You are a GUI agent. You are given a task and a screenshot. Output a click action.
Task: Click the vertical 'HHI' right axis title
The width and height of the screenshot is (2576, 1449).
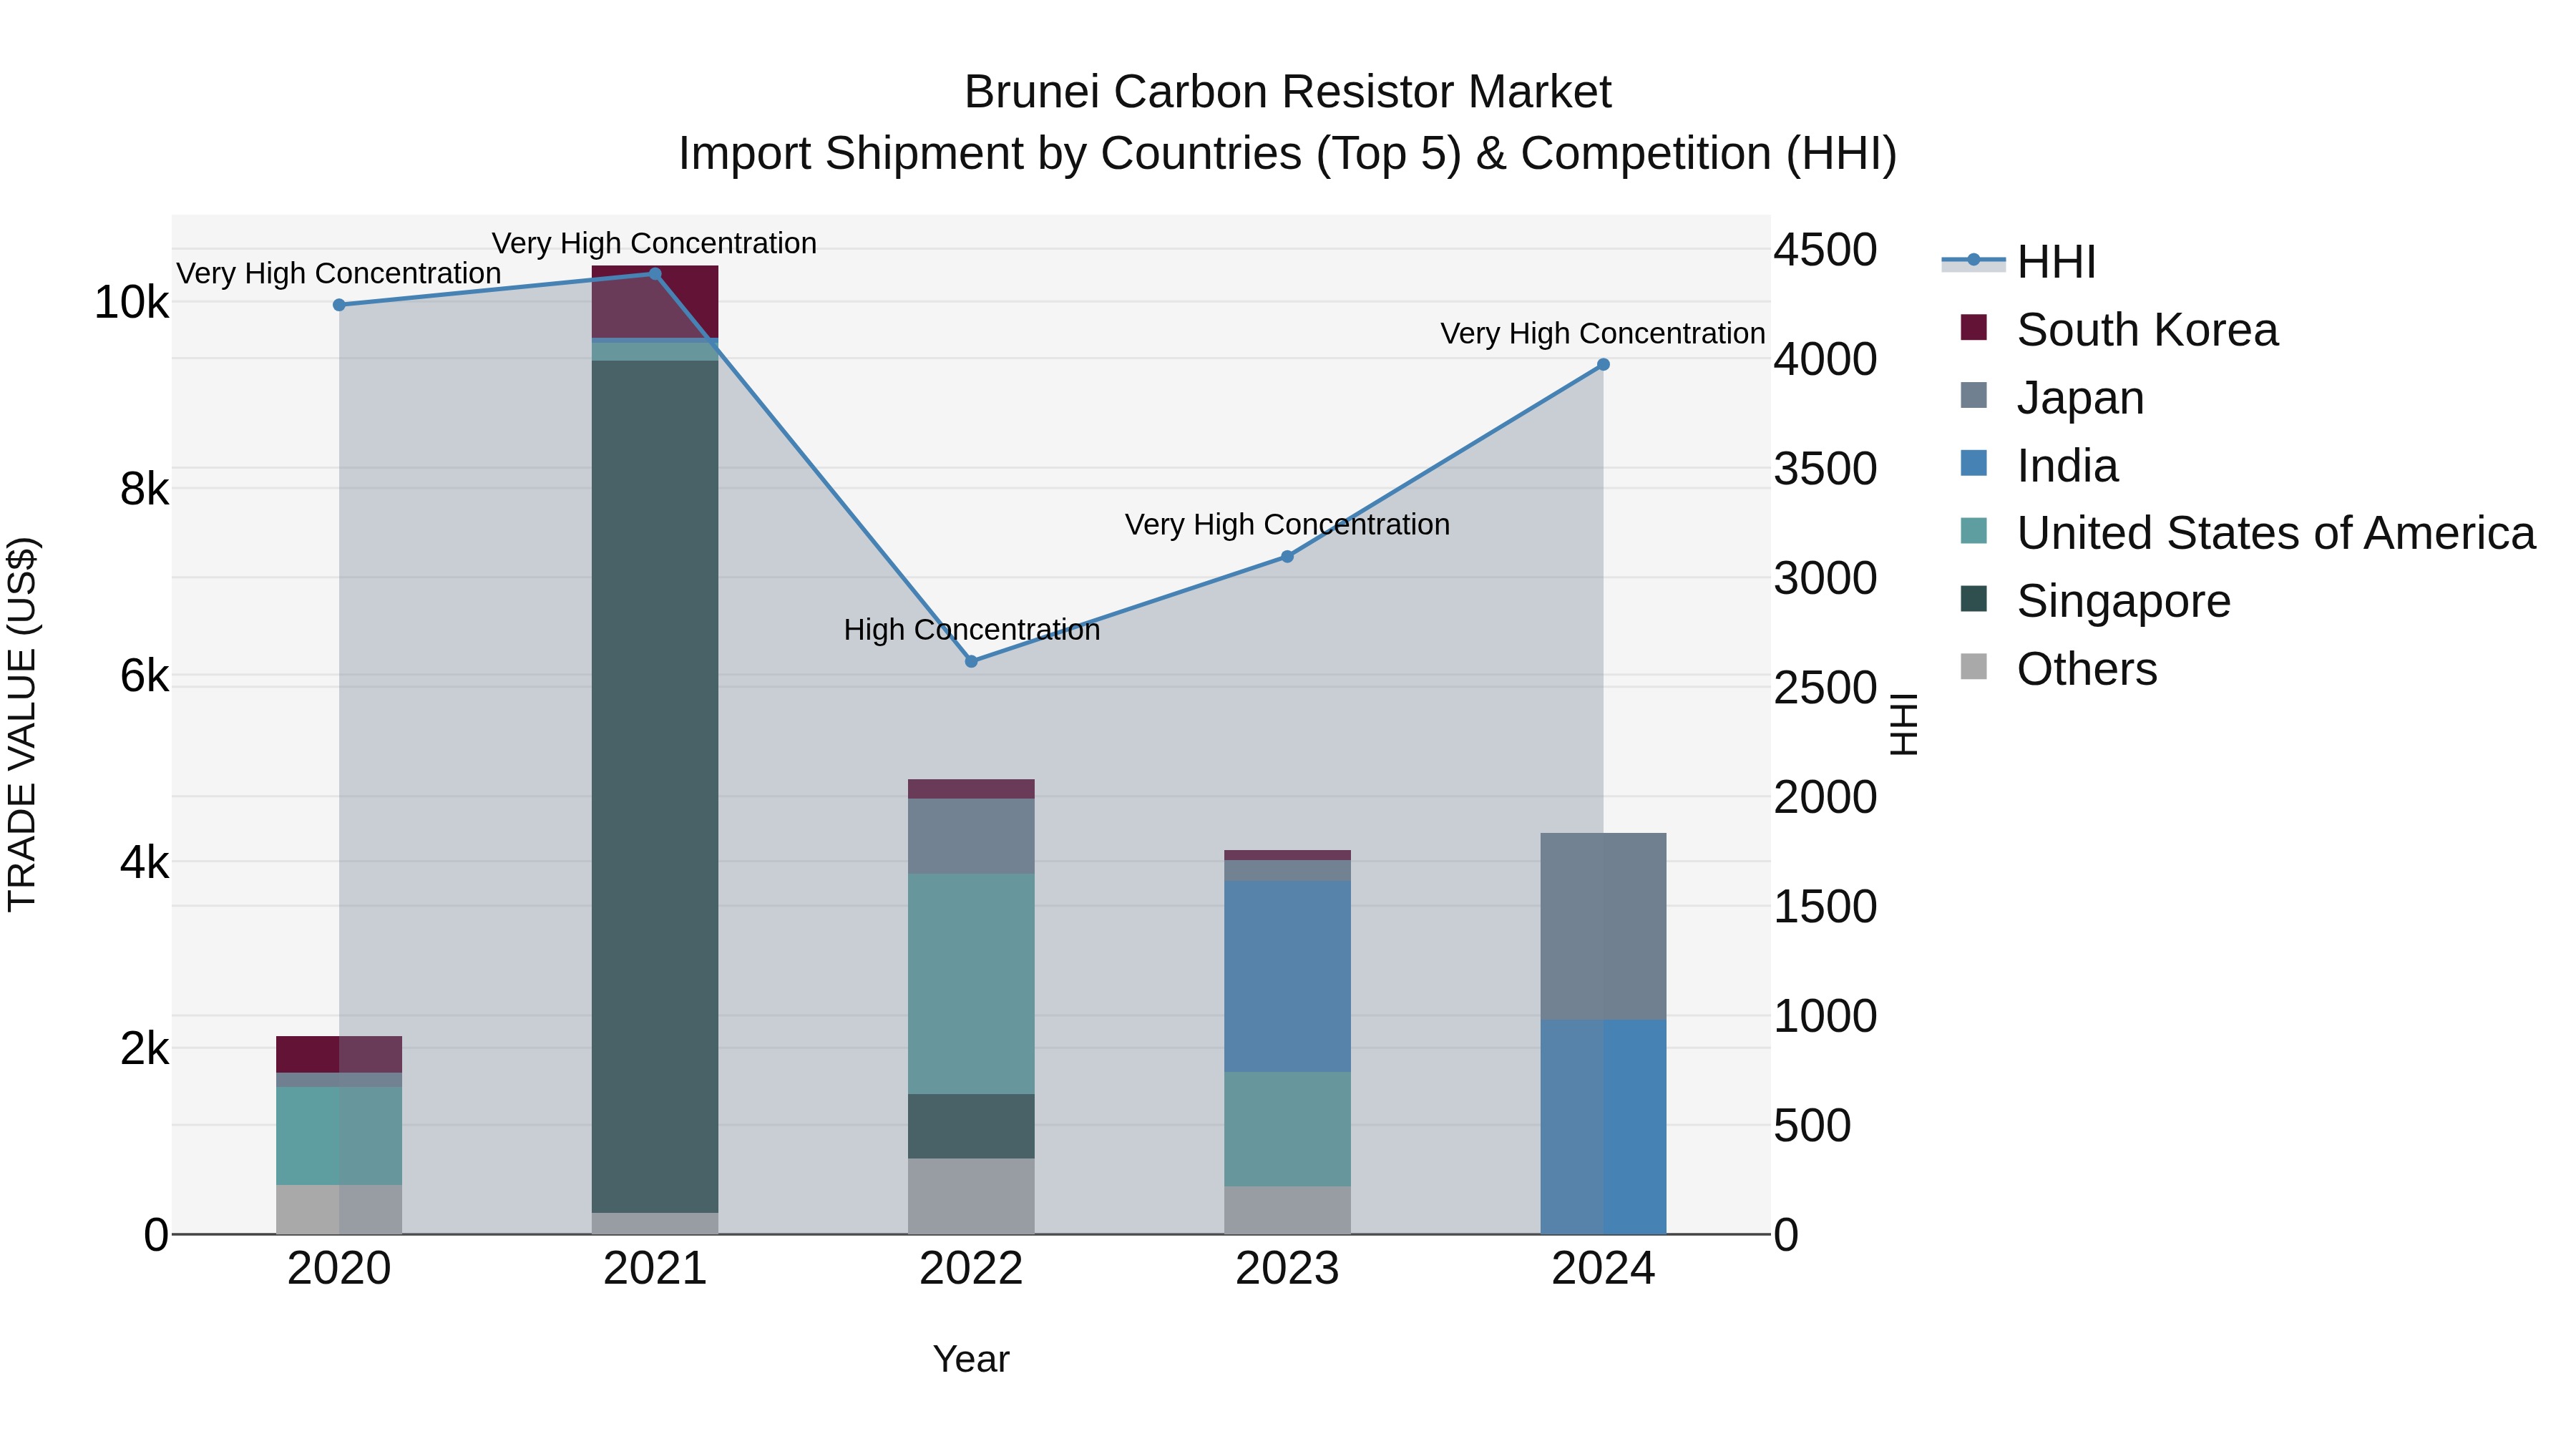point(1903,724)
